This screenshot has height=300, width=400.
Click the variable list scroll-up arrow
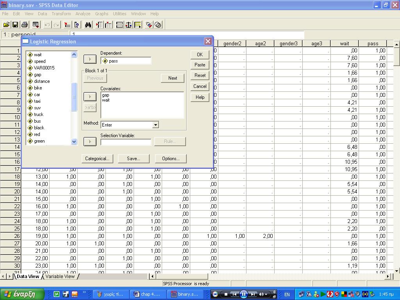click(x=74, y=55)
